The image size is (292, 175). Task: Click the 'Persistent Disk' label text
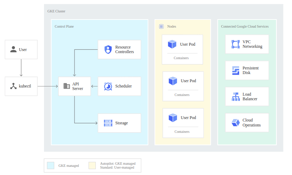tap(250, 70)
